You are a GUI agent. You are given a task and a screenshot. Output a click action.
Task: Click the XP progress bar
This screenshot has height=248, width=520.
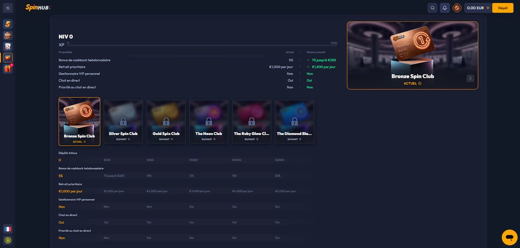[202, 45]
